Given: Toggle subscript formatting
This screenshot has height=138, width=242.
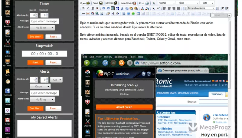Looking at the screenshot, I should coord(153,8).
